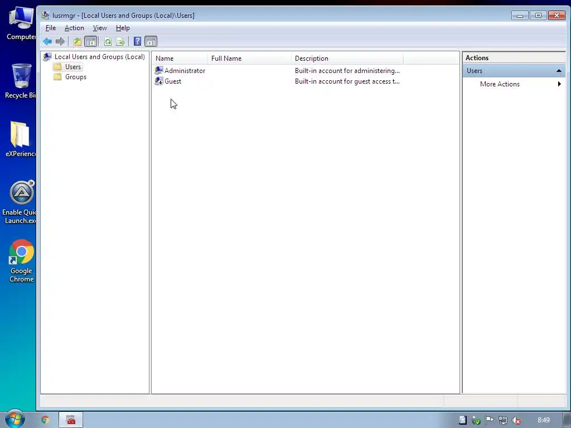Click the blue Help question mark icon
The width and height of the screenshot is (571, 428).
tap(137, 41)
